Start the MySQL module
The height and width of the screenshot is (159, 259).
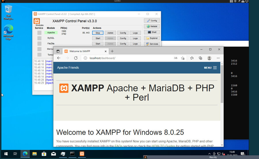(98, 38)
